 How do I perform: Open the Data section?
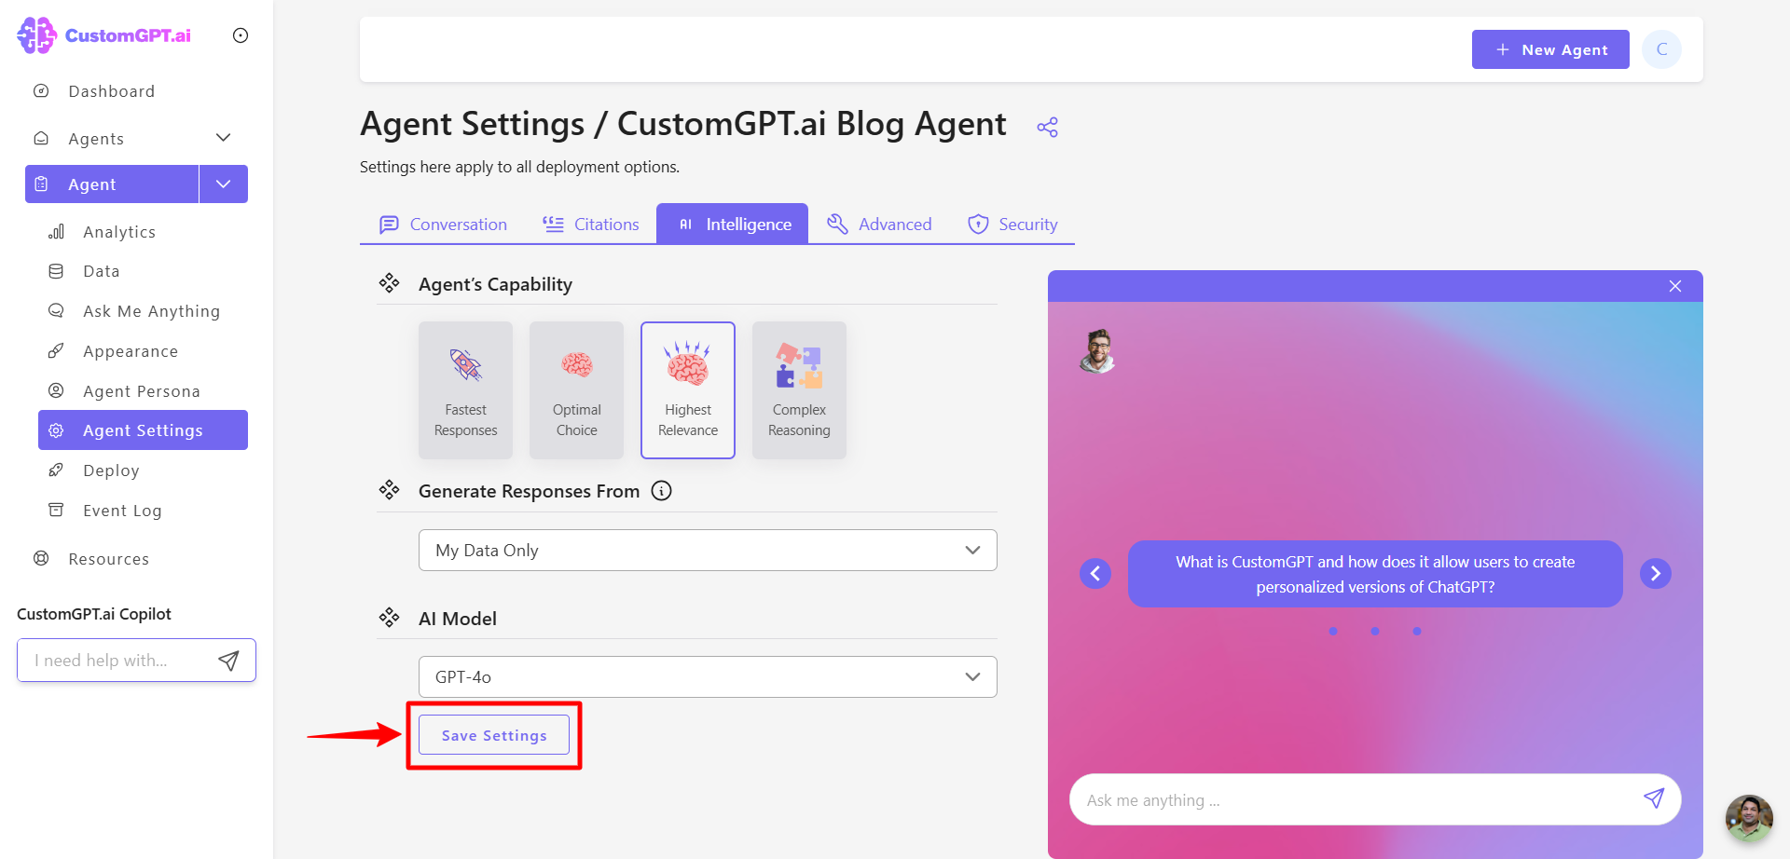pyautogui.click(x=101, y=271)
